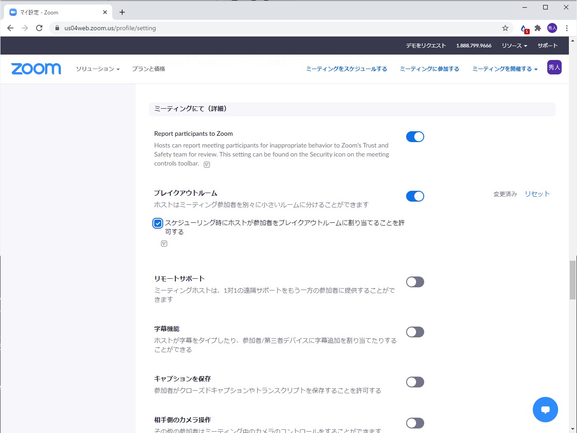Turn off the ブレイクアウトルーム toggle

415,196
